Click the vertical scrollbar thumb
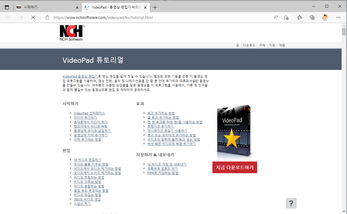Screen dimensions: 347x214 (x=344, y=32)
